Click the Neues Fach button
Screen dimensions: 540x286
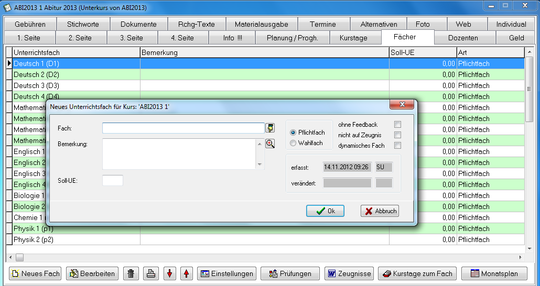pos(35,273)
